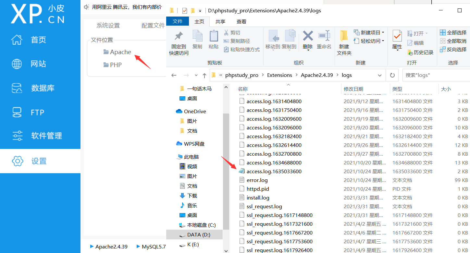Click MySQL5.7 status at bottom

[x=151, y=247]
